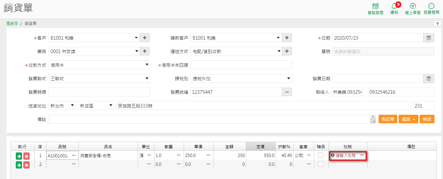This screenshot has height=179, width=443.
Task: Open unit lookup ellipsis in row 1 單位 cell
Action: (149, 155)
